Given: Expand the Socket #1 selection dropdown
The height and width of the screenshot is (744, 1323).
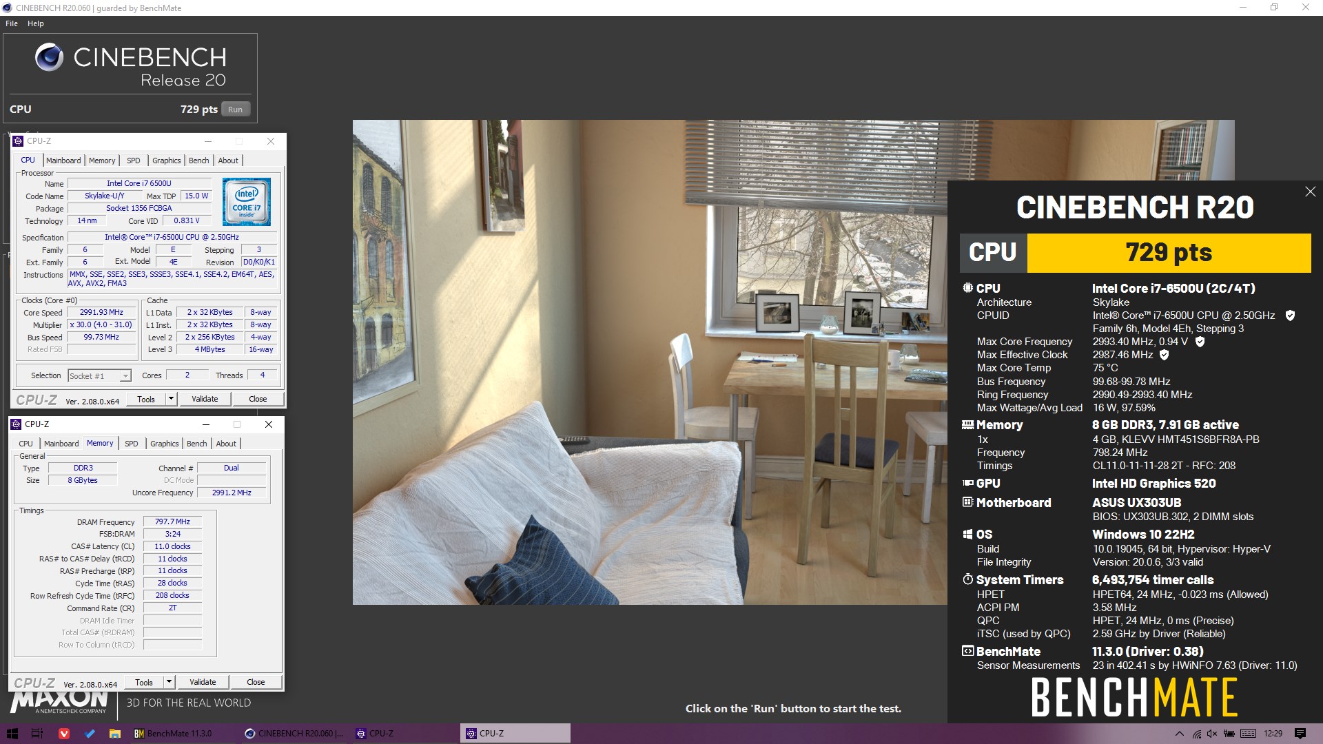Looking at the screenshot, I should (125, 376).
